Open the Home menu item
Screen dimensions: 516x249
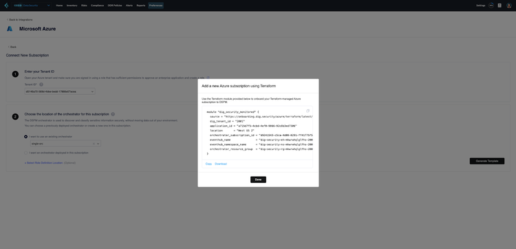click(x=59, y=6)
